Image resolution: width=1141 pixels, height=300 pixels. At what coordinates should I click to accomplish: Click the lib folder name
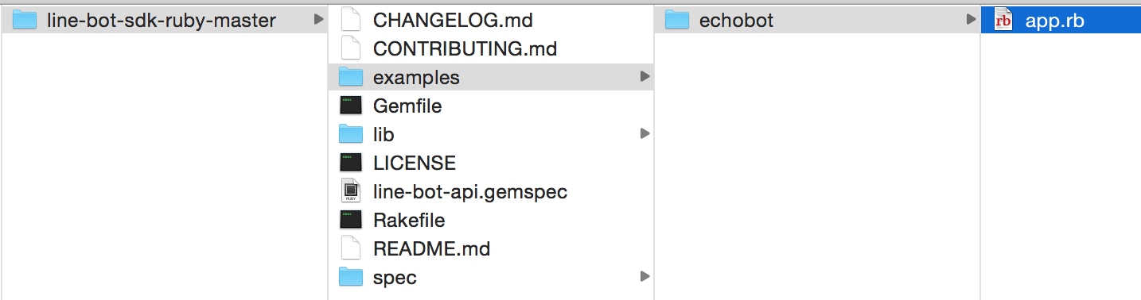[384, 134]
